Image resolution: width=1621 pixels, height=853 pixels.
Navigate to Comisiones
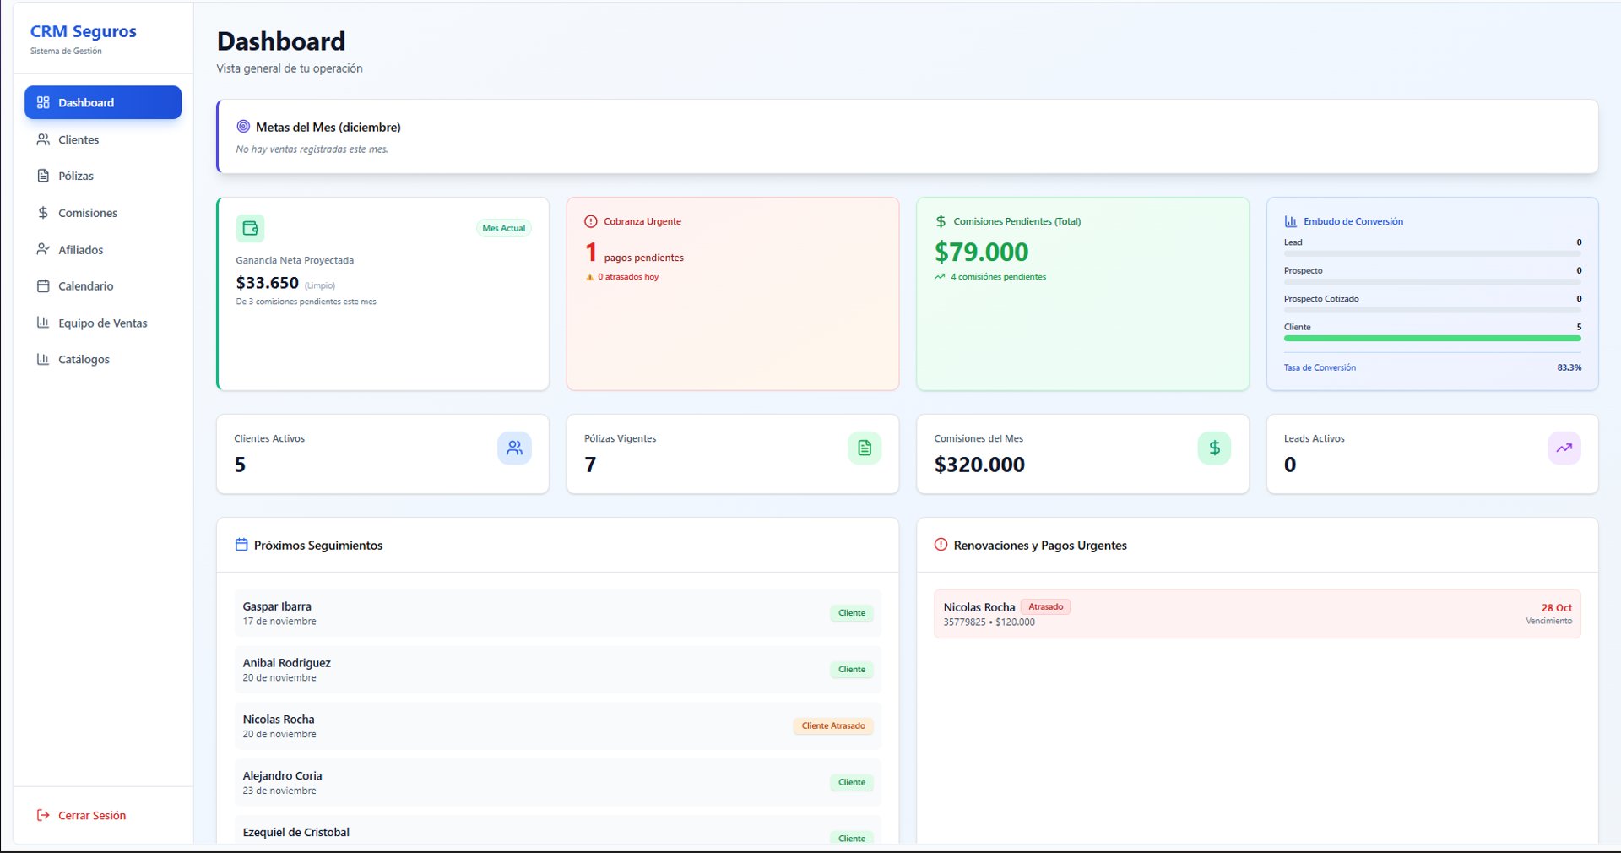click(103, 213)
